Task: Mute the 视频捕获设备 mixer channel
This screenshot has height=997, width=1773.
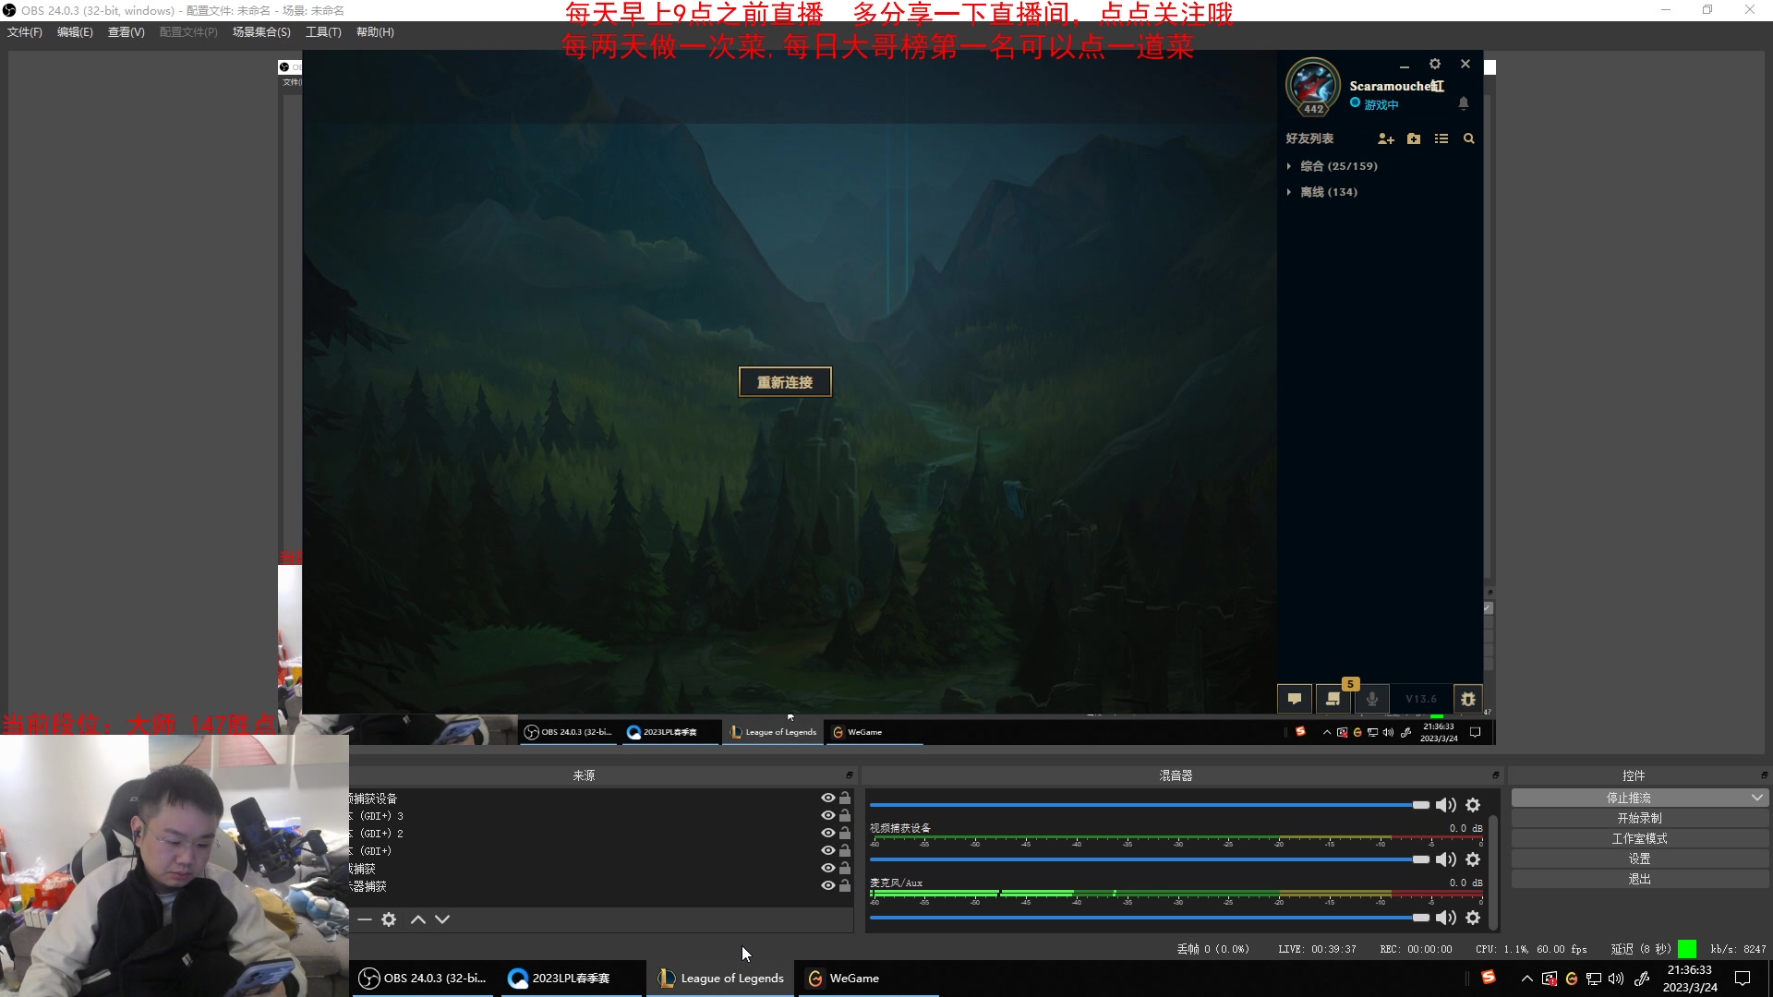Action: coord(1446,859)
